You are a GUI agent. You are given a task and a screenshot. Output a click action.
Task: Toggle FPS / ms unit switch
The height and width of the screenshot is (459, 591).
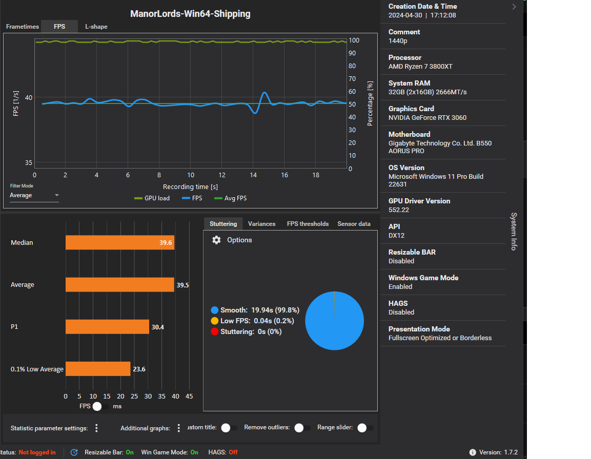click(101, 406)
